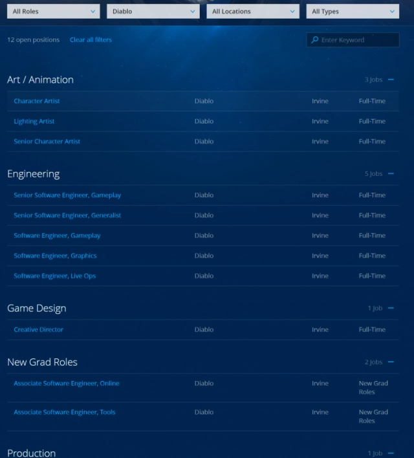Select the Senior Character Artist position

[x=47, y=142]
